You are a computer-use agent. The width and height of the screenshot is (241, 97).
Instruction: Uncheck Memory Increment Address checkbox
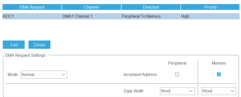tap(219, 74)
